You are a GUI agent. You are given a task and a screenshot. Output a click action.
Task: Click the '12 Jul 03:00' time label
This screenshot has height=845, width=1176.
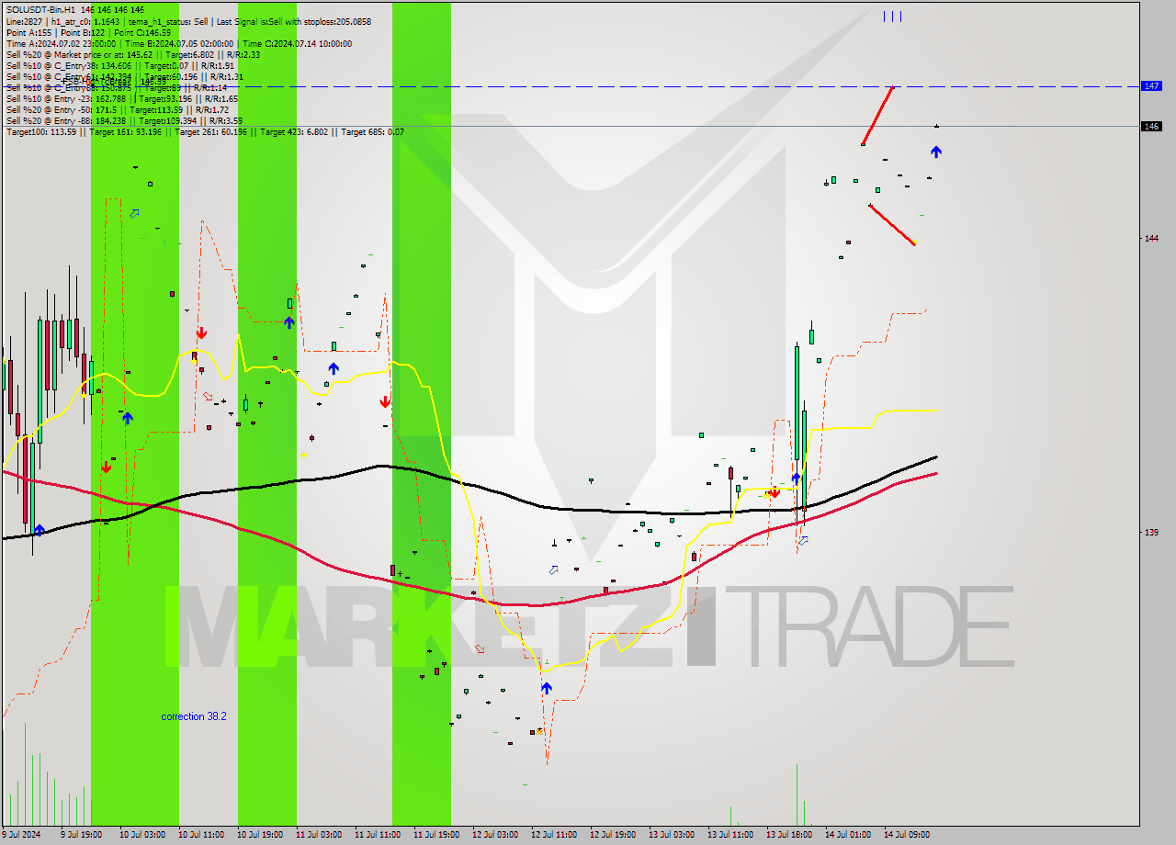[495, 835]
